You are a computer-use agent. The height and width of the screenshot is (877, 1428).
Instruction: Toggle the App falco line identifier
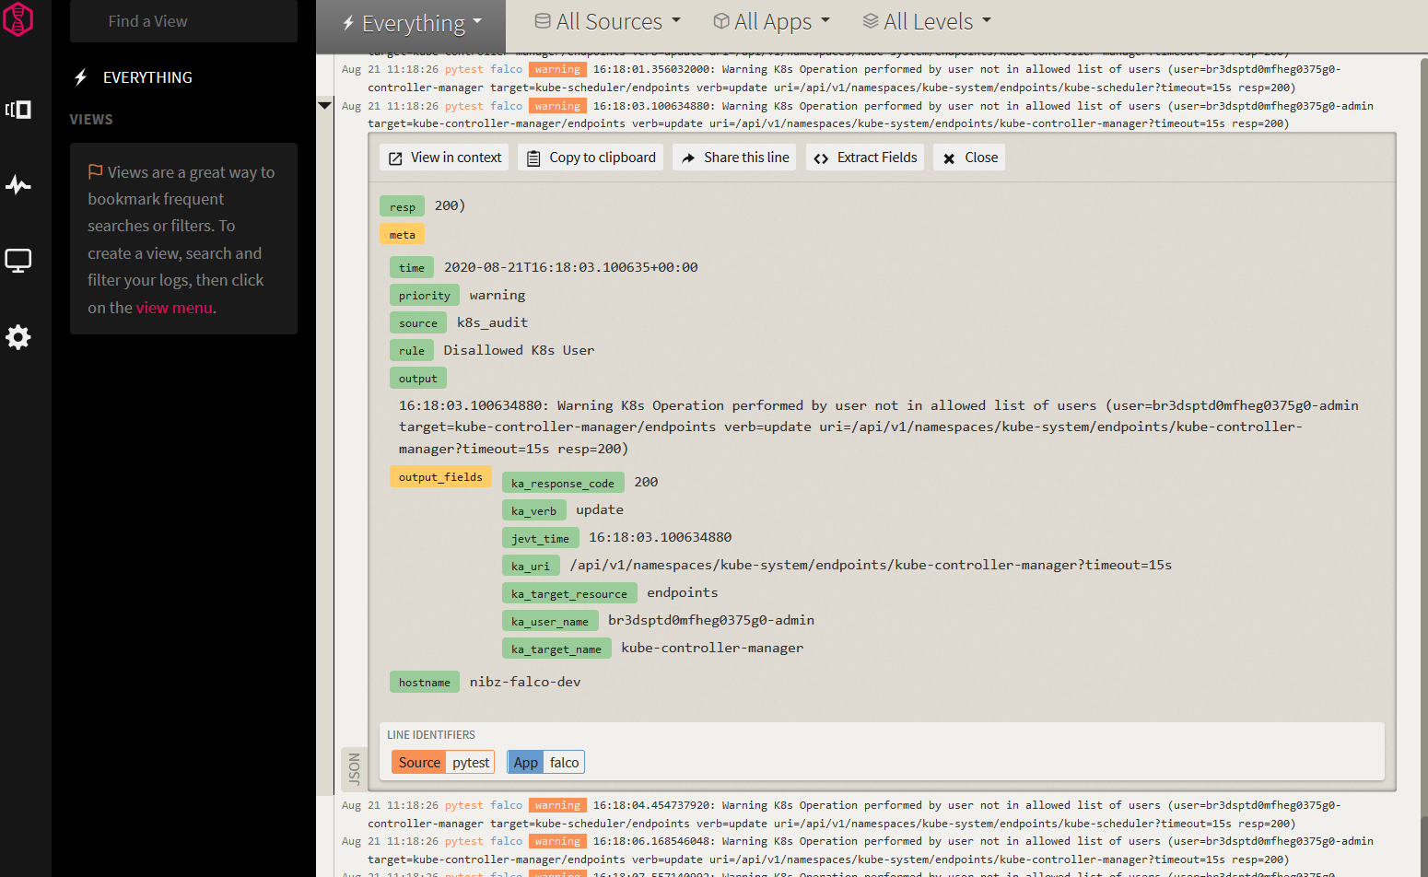(545, 762)
